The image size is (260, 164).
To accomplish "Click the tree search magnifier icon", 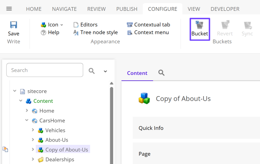I will [92, 71].
